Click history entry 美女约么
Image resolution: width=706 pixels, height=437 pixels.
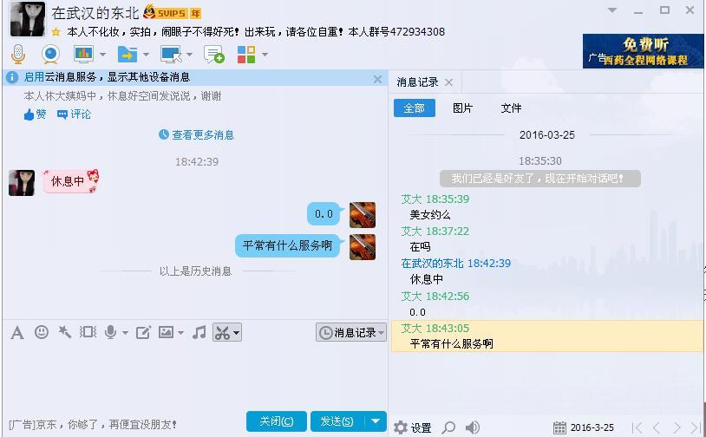(430, 215)
